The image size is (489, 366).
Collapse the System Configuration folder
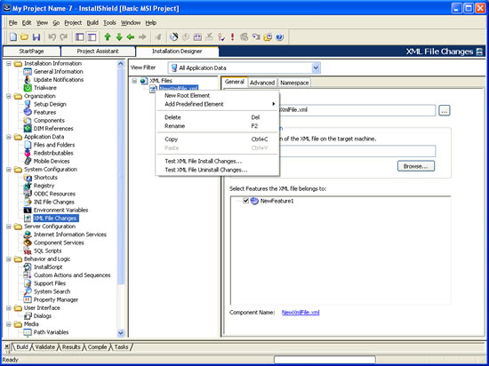tap(9, 170)
